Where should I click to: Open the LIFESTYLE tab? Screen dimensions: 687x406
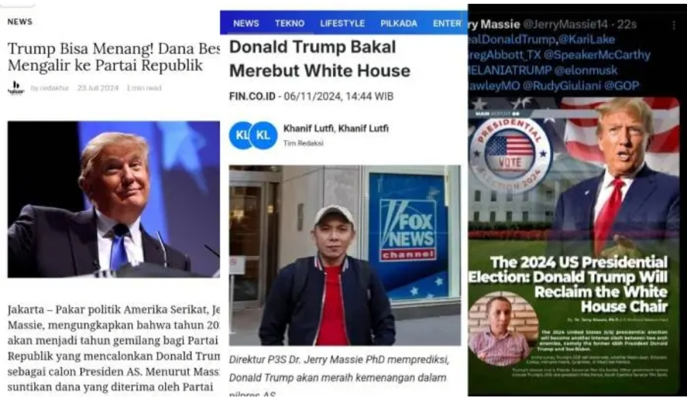pos(342,24)
